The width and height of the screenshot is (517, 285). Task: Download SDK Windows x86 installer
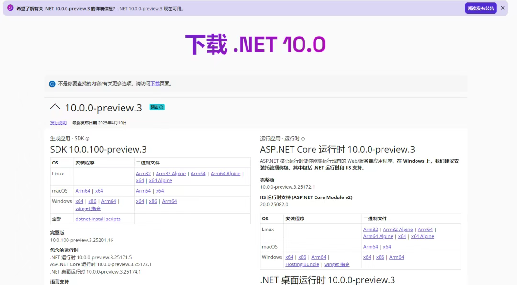[92, 201]
